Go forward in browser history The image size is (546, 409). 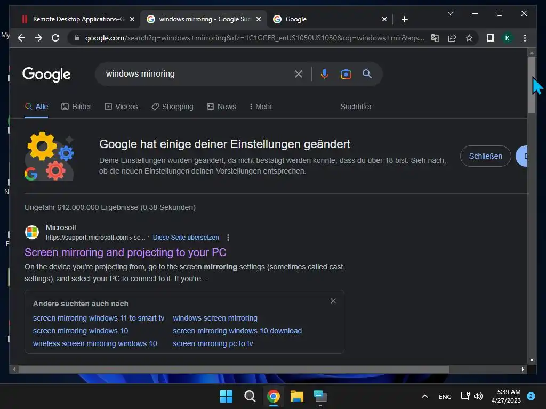pyautogui.click(x=38, y=38)
